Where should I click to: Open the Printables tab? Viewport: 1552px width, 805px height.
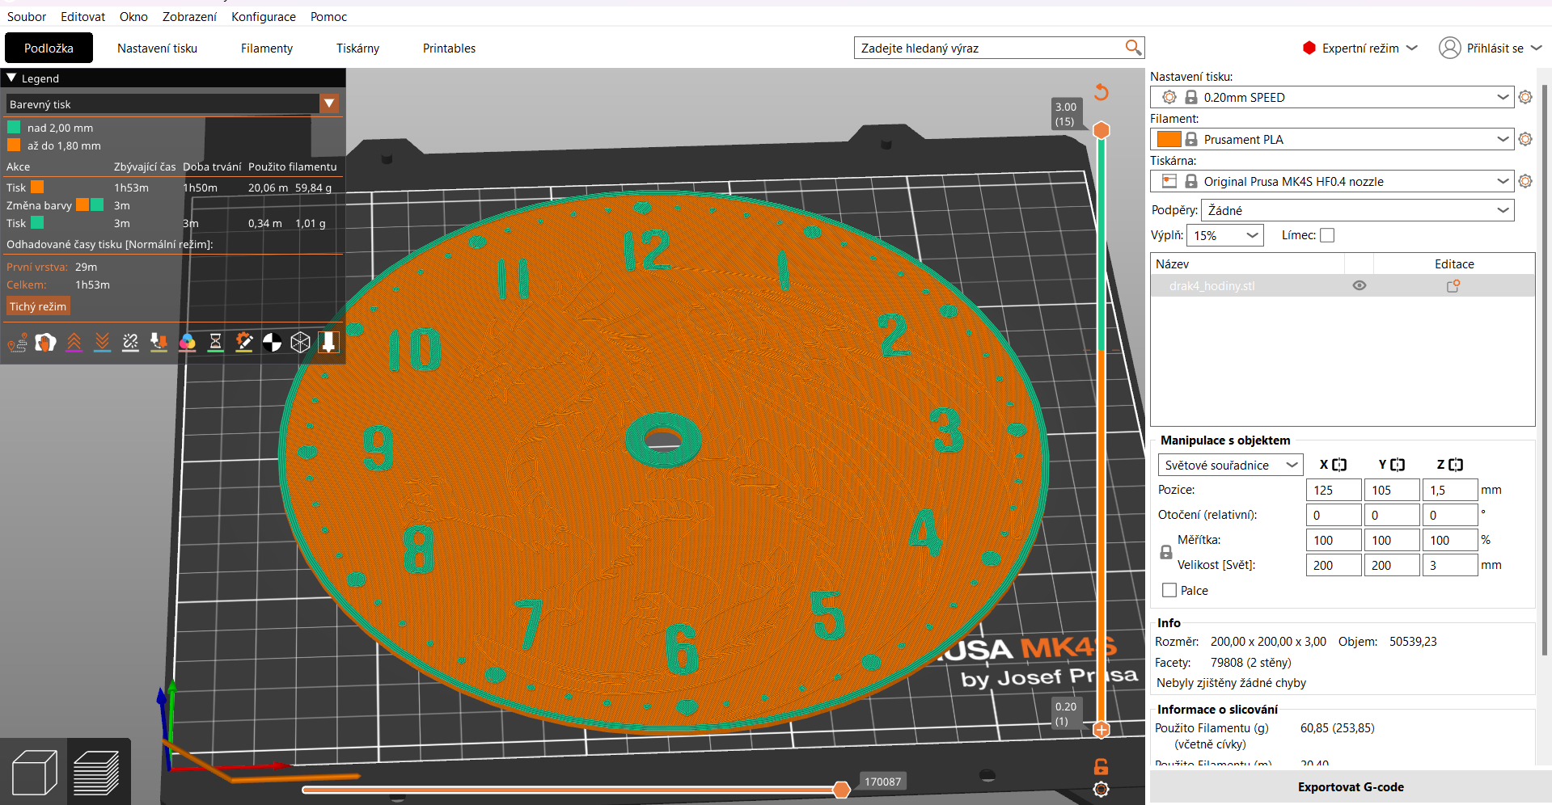click(x=449, y=48)
